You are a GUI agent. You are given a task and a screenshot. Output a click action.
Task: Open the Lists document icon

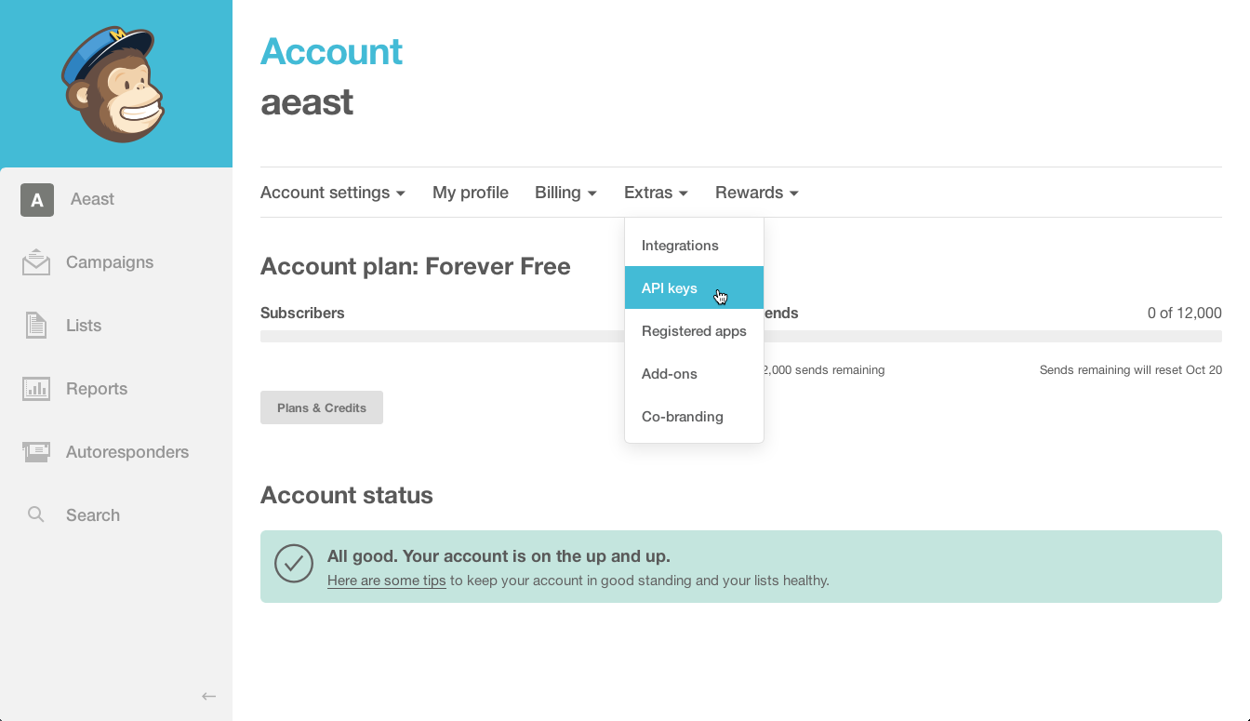(x=36, y=326)
